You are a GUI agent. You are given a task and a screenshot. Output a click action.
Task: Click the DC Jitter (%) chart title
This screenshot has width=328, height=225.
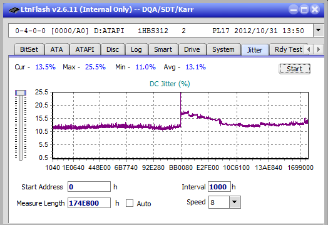pyautogui.click(x=170, y=84)
